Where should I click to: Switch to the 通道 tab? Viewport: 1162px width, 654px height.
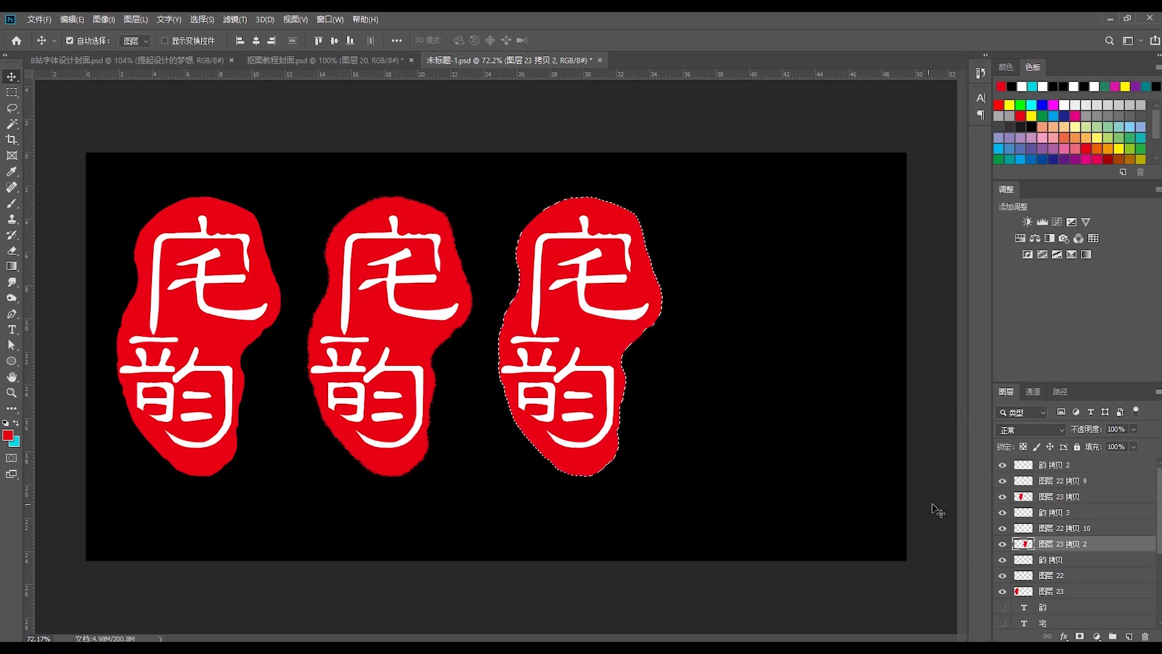(1032, 392)
